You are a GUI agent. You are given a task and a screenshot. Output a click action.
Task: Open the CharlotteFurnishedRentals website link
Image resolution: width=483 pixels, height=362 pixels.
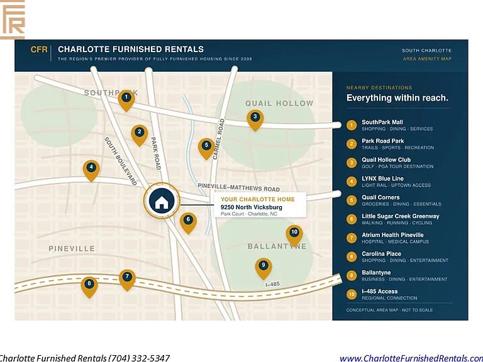411,358
